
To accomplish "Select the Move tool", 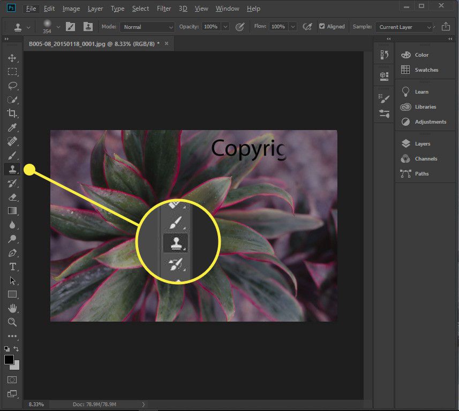I will 12,58.
